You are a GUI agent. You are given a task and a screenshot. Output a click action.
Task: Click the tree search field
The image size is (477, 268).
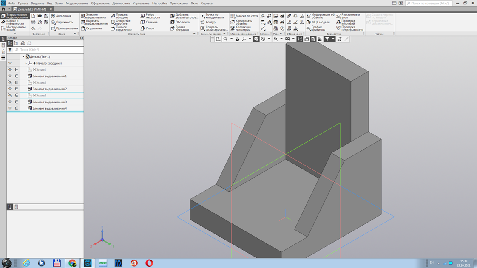48,50
